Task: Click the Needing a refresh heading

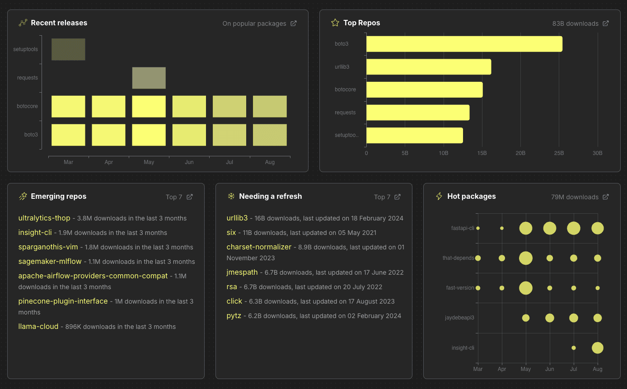Action: [x=271, y=196]
